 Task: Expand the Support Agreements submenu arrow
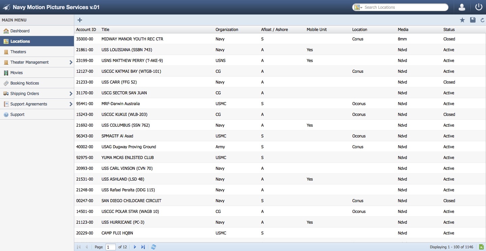click(x=71, y=104)
